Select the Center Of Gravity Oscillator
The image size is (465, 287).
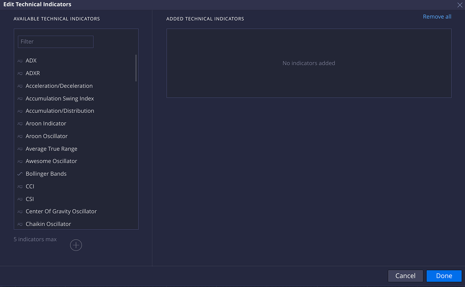pos(61,211)
